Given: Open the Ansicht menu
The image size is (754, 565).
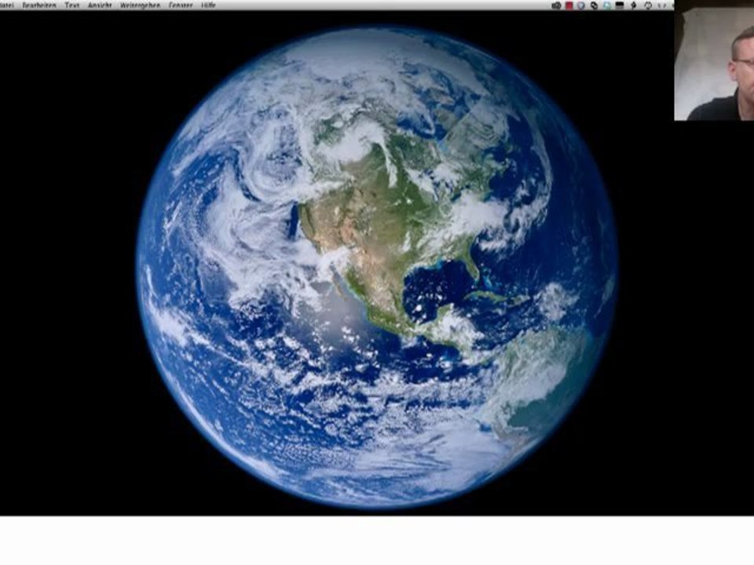Looking at the screenshot, I should (100, 5).
